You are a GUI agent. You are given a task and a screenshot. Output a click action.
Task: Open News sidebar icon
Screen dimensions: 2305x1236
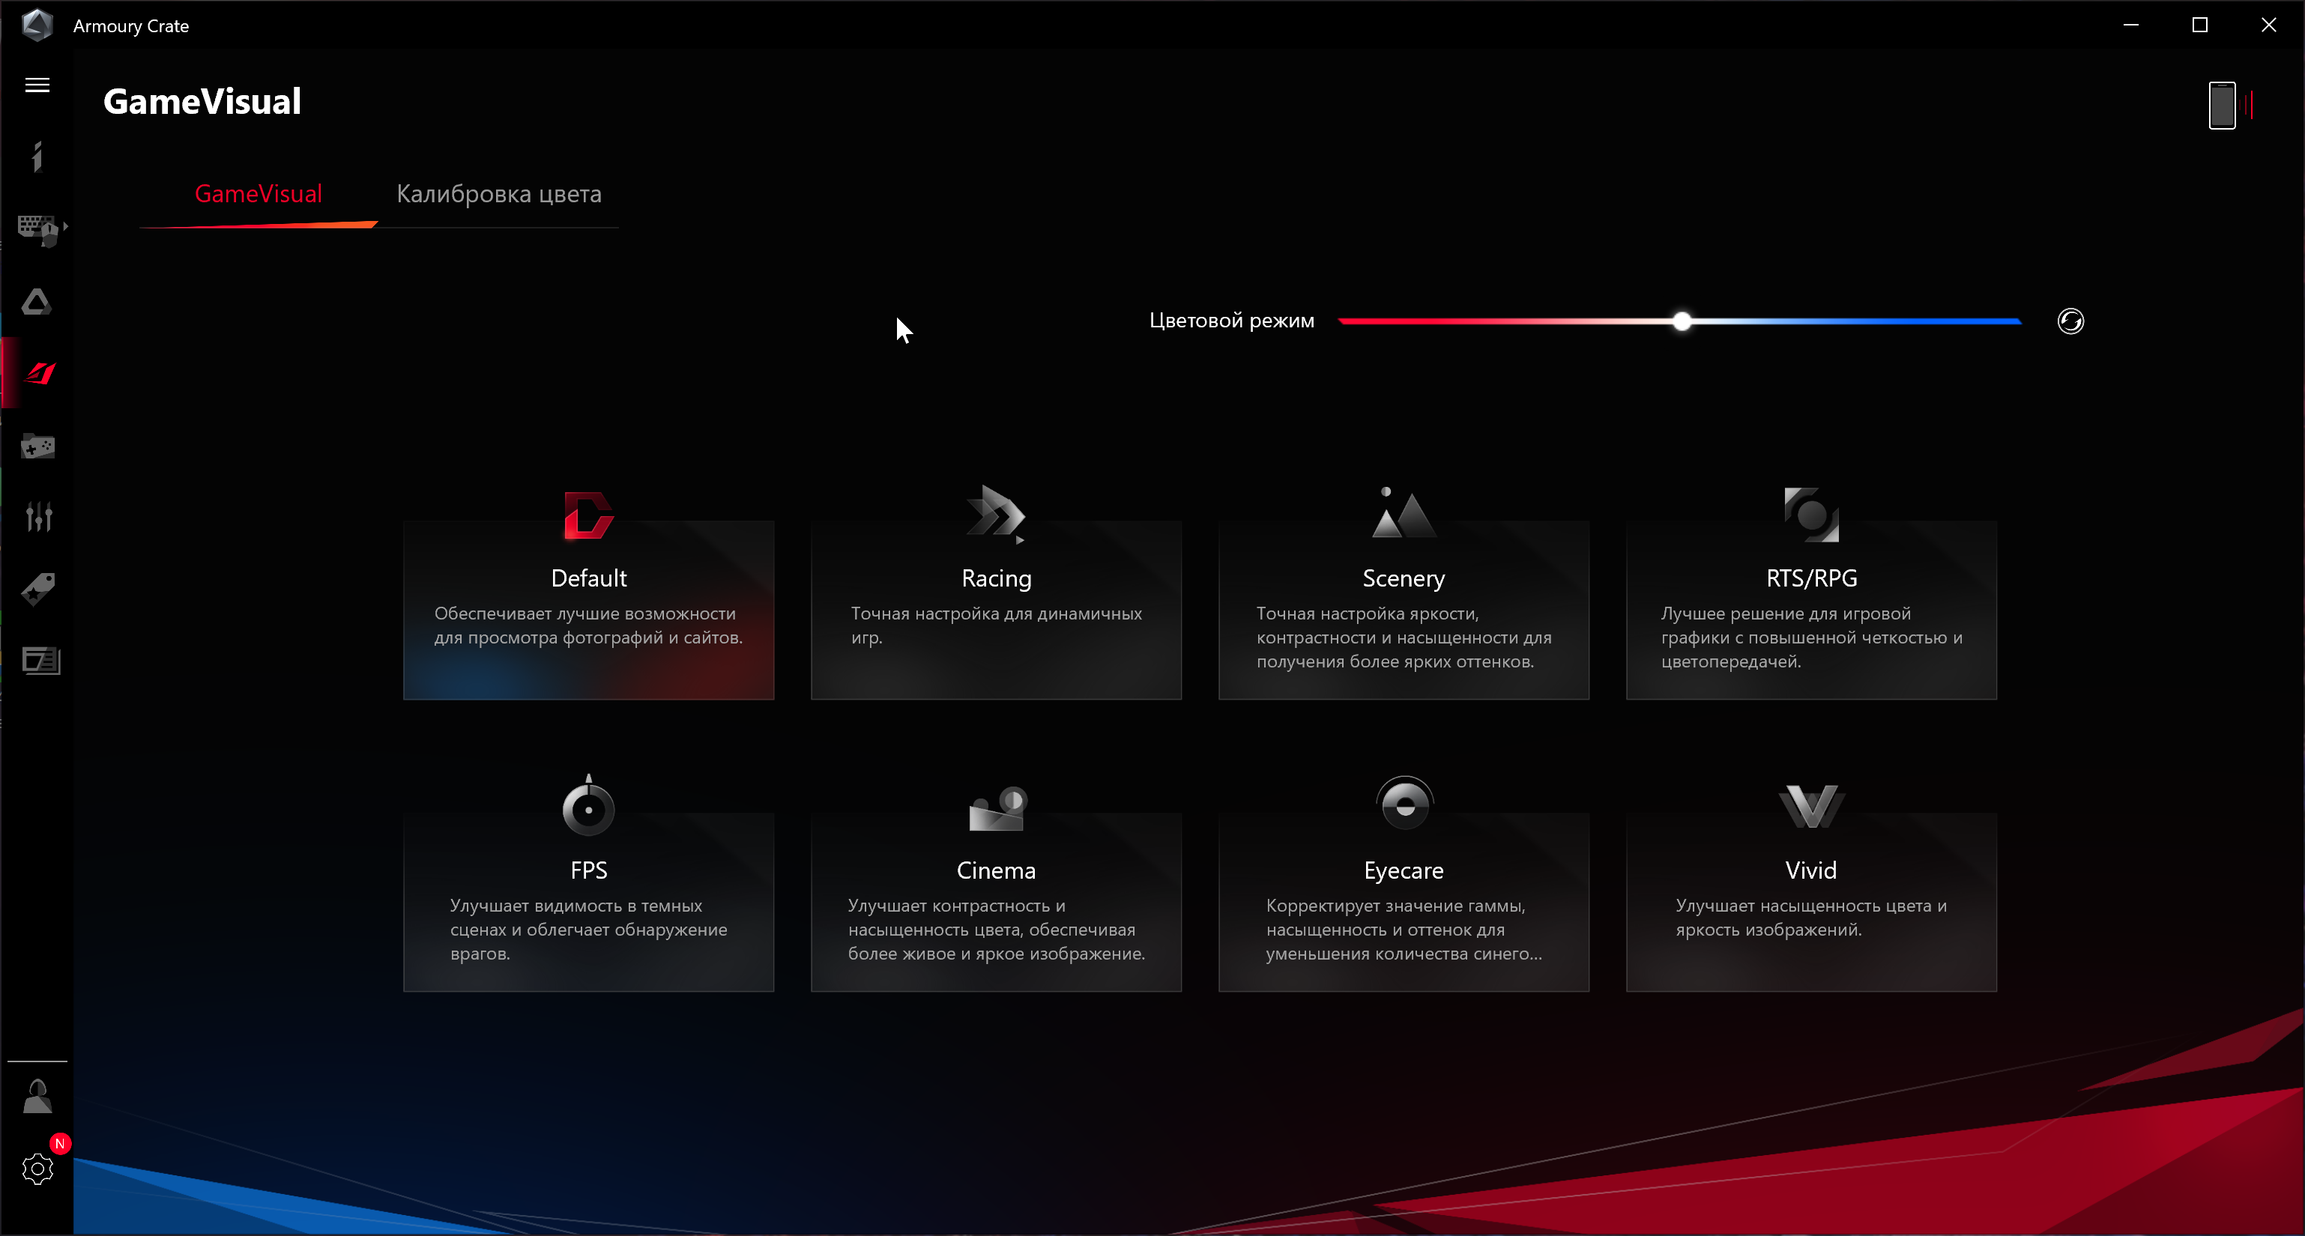(x=40, y=661)
